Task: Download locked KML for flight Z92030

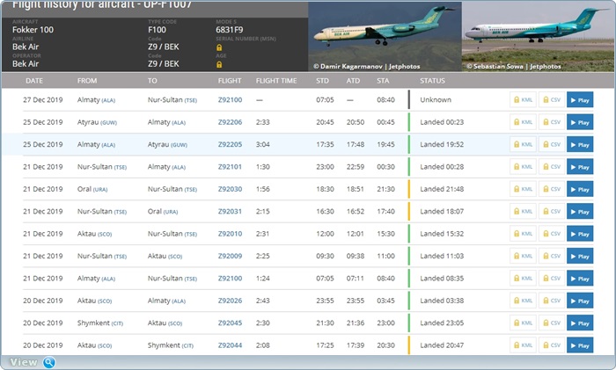Action: click(523, 189)
